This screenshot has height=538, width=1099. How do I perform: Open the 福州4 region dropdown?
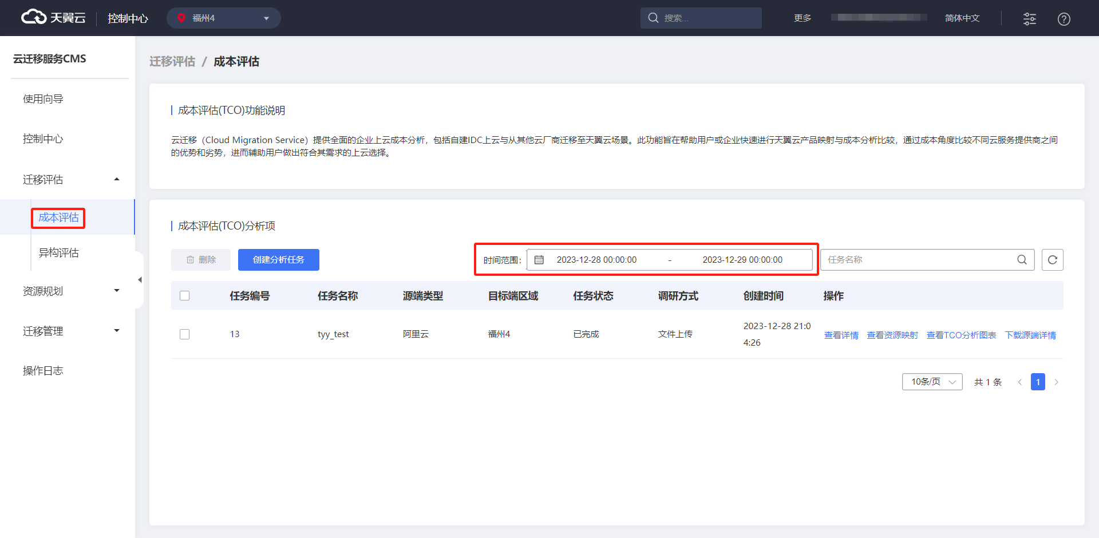(223, 18)
